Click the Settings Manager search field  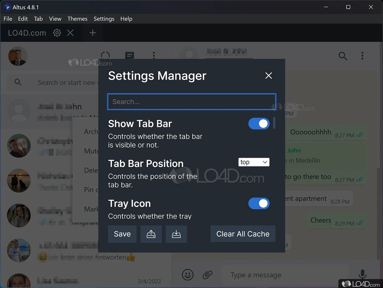tap(191, 102)
